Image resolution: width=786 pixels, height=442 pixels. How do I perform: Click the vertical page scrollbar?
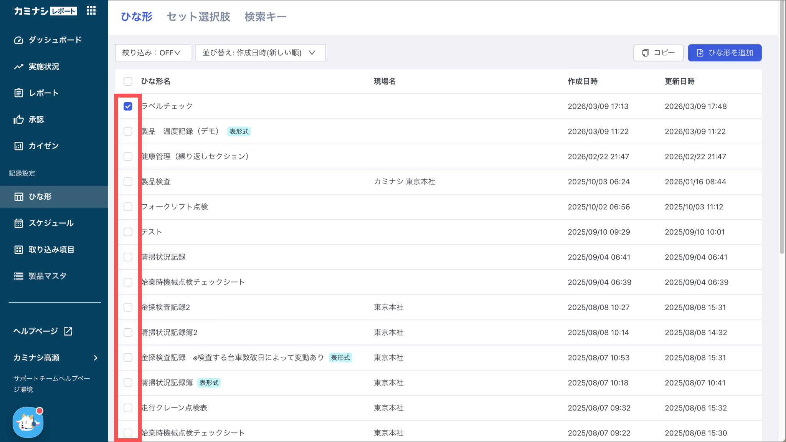tap(782, 127)
